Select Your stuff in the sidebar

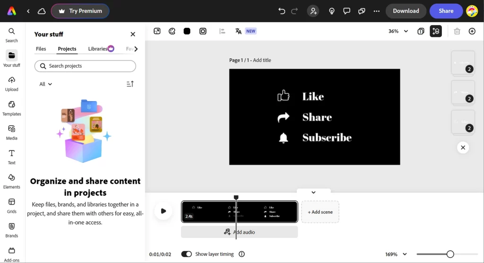point(12,59)
